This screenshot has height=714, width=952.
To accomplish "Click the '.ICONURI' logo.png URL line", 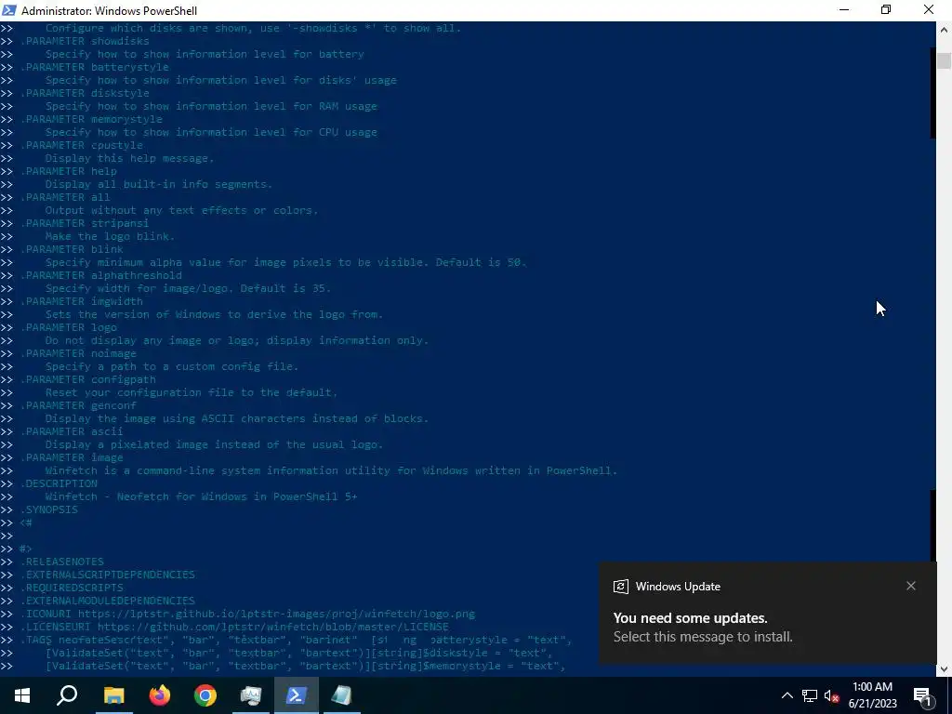I will 247,615.
